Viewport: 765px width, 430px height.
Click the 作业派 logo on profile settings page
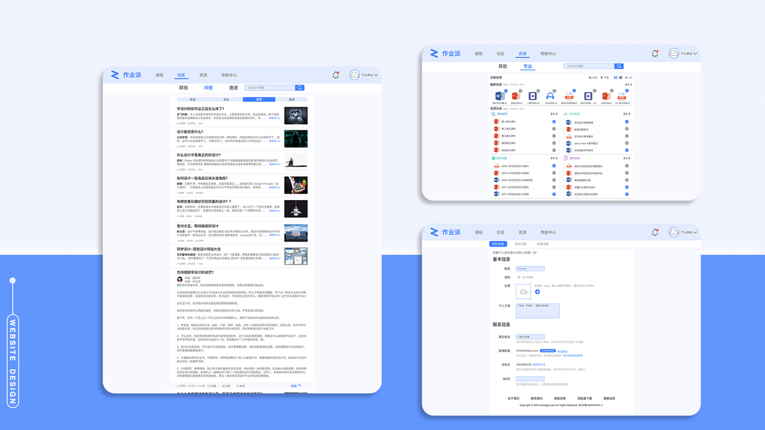[x=445, y=232]
